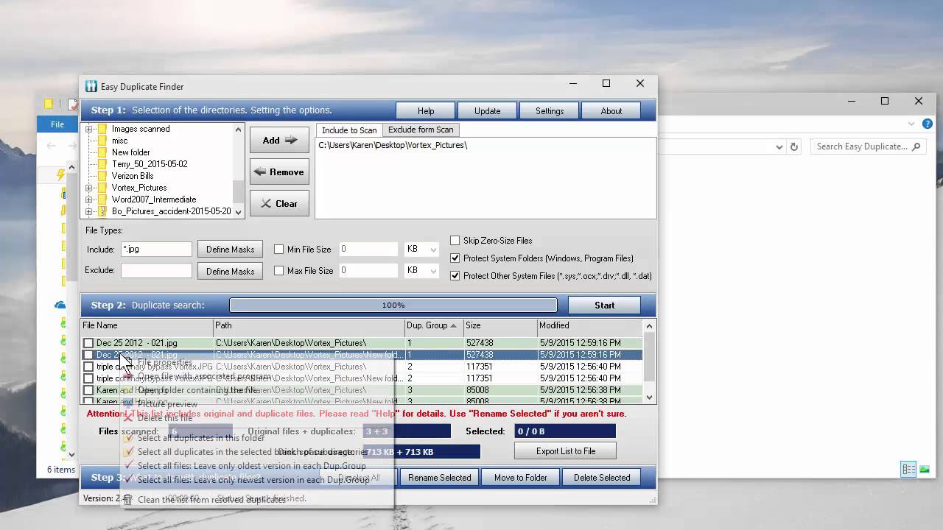This screenshot has height=530, width=943.
Task: Click the Add directory button
Action: (x=279, y=141)
